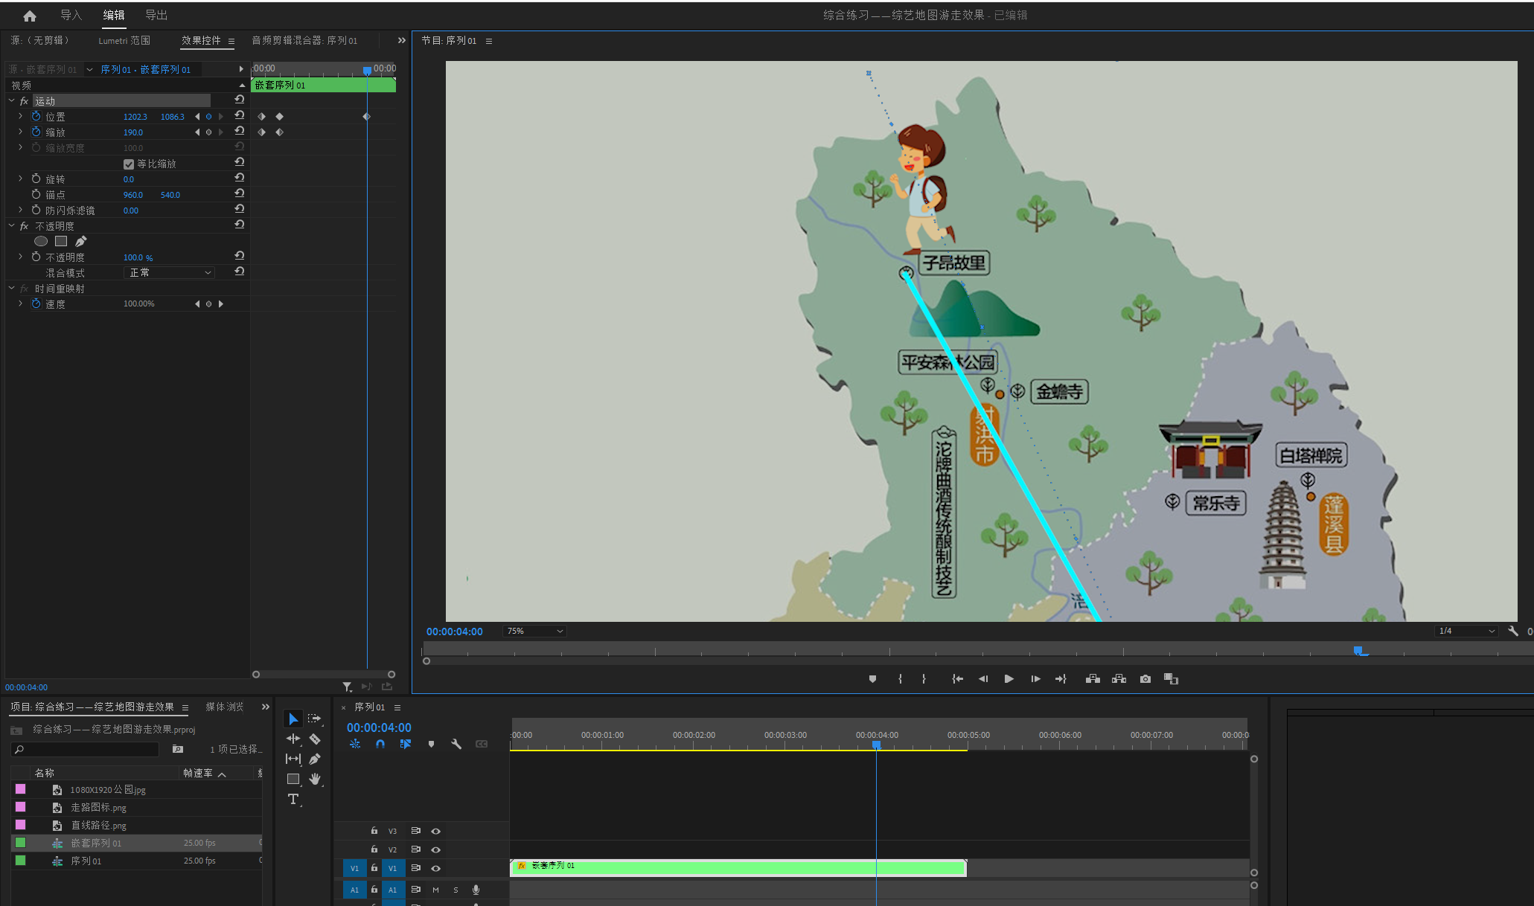Open the 75% zoom level dropdown
The image size is (1534, 906).
[x=534, y=631]
